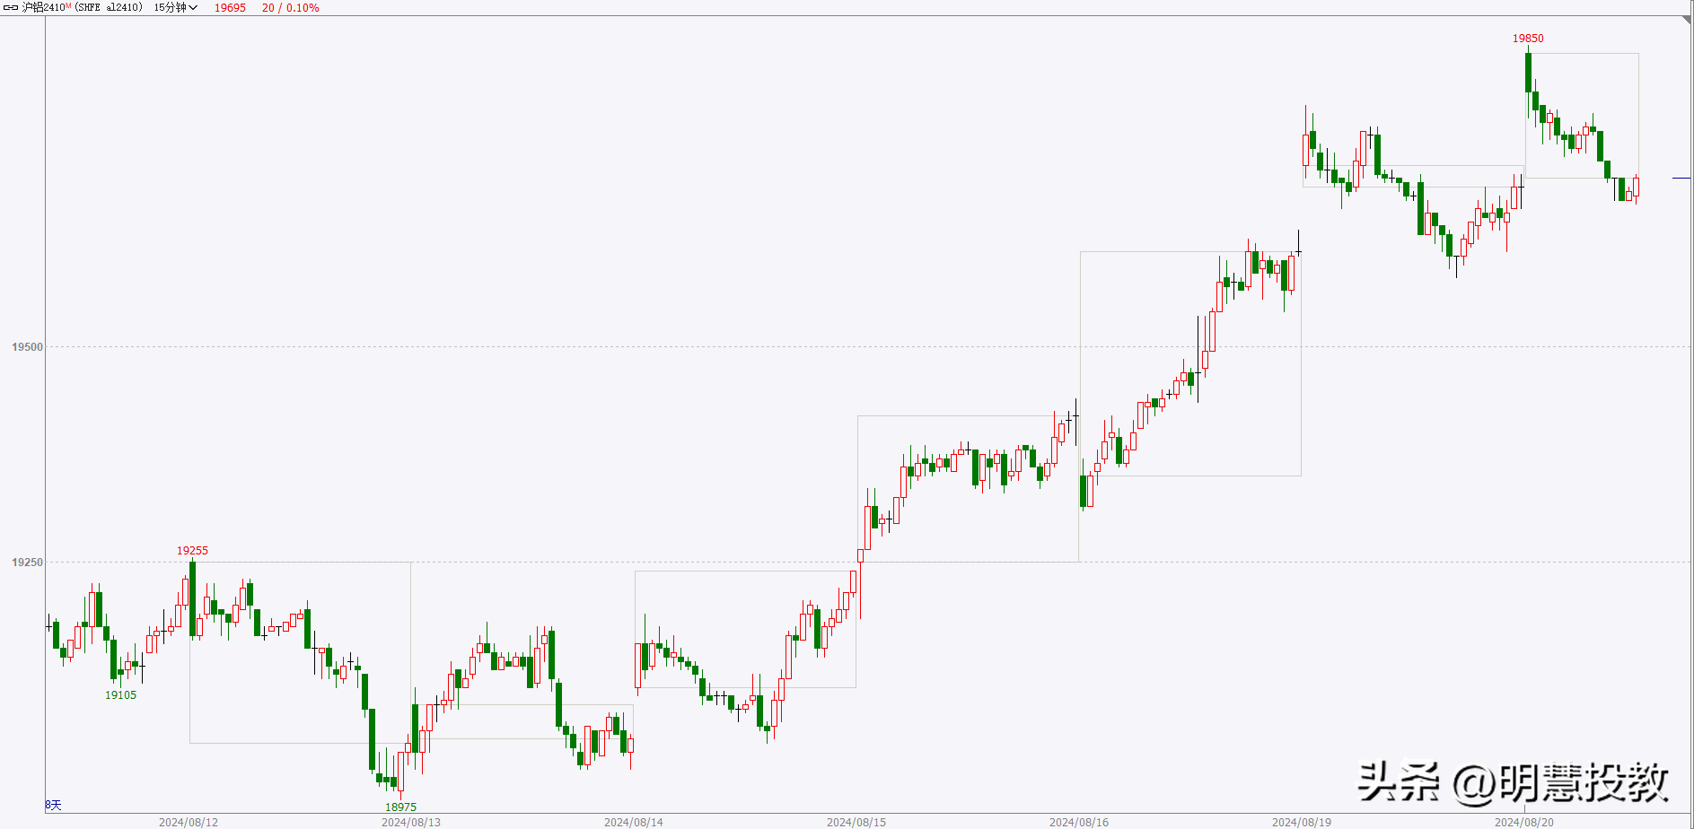
Task: Click the 19500 price axis label
Action: click(27, 347)
